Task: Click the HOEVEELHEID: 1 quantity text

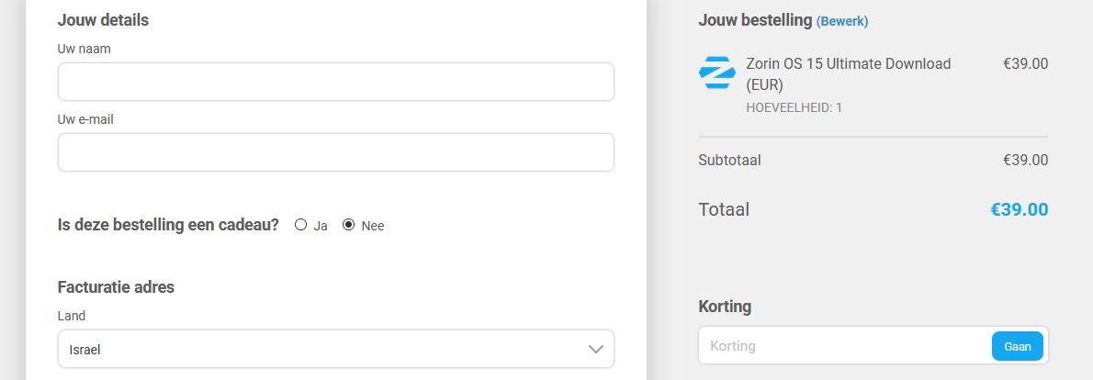Action: (794, 108)
